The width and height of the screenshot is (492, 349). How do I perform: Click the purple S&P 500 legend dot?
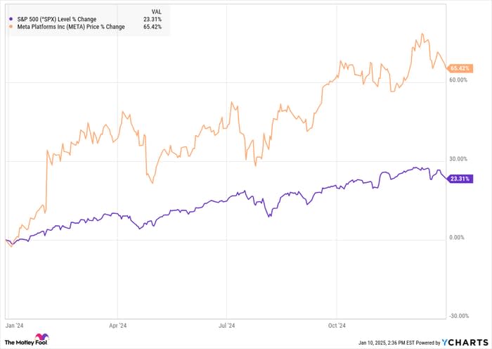pos(11,19)
